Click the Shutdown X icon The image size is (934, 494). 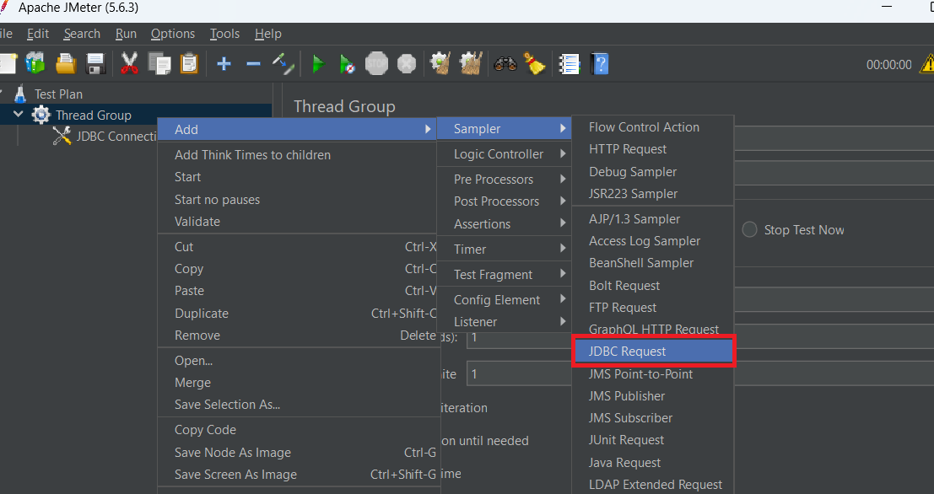click(406, 63)
